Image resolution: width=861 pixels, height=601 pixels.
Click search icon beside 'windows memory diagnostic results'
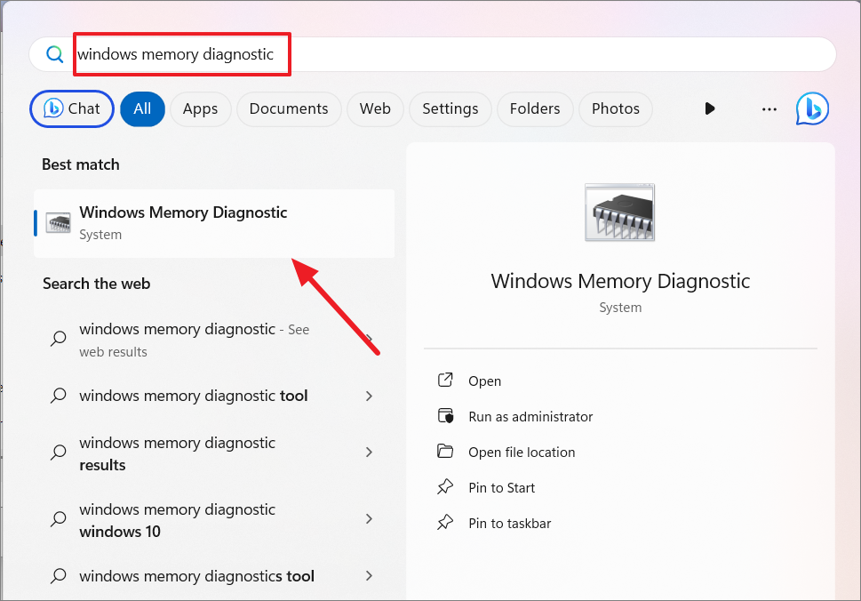[59, 453]
